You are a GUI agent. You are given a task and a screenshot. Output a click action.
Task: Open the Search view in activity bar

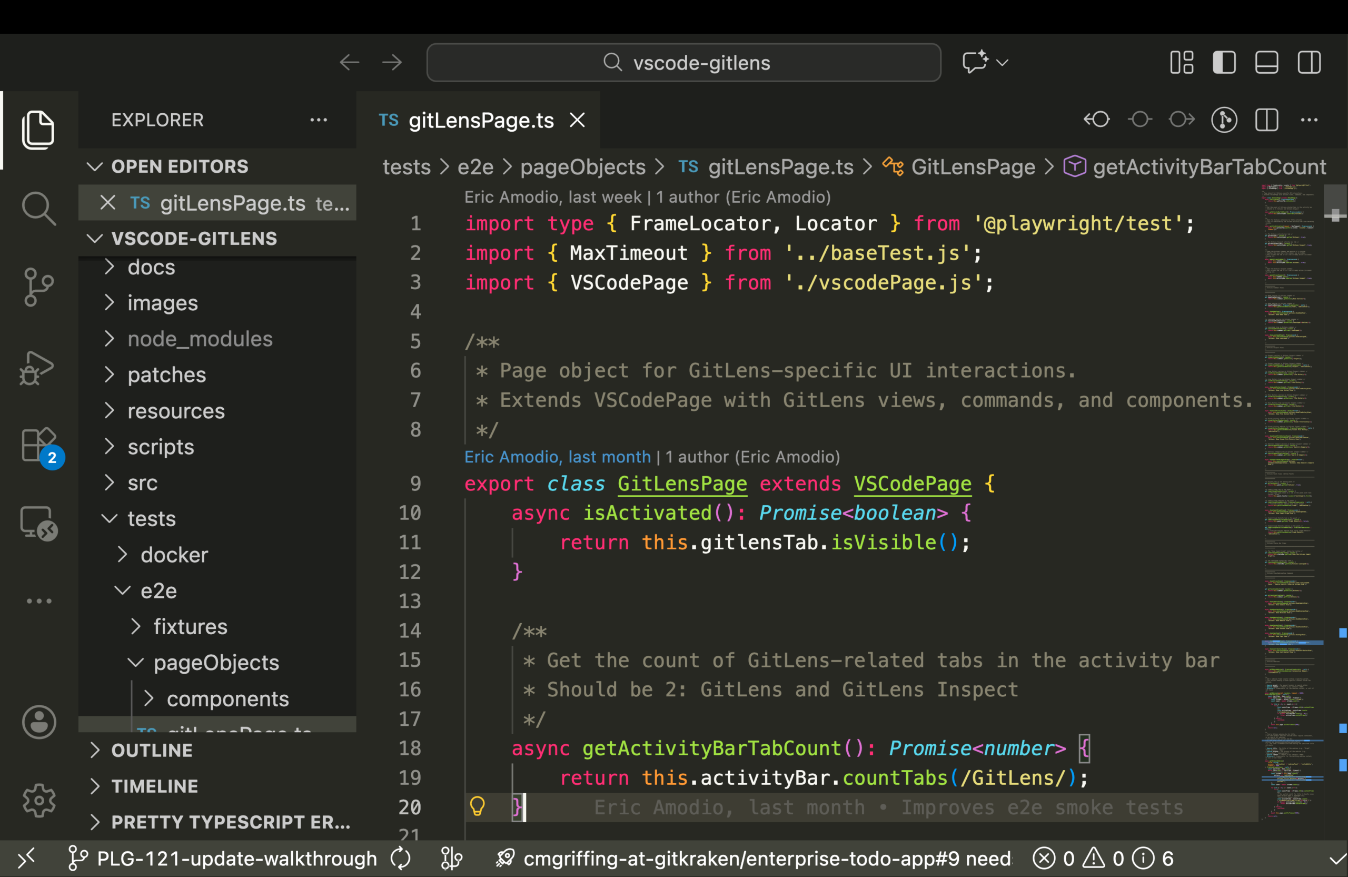pyautogui.click(x=38, y=208)
